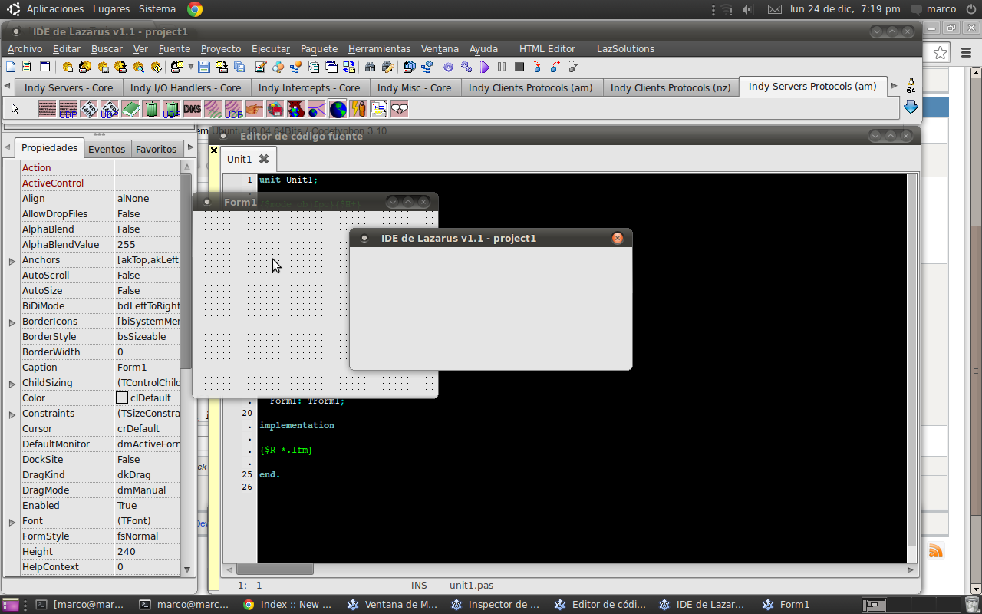Click the unit1.pas status bar label

[x=472, y=585]
